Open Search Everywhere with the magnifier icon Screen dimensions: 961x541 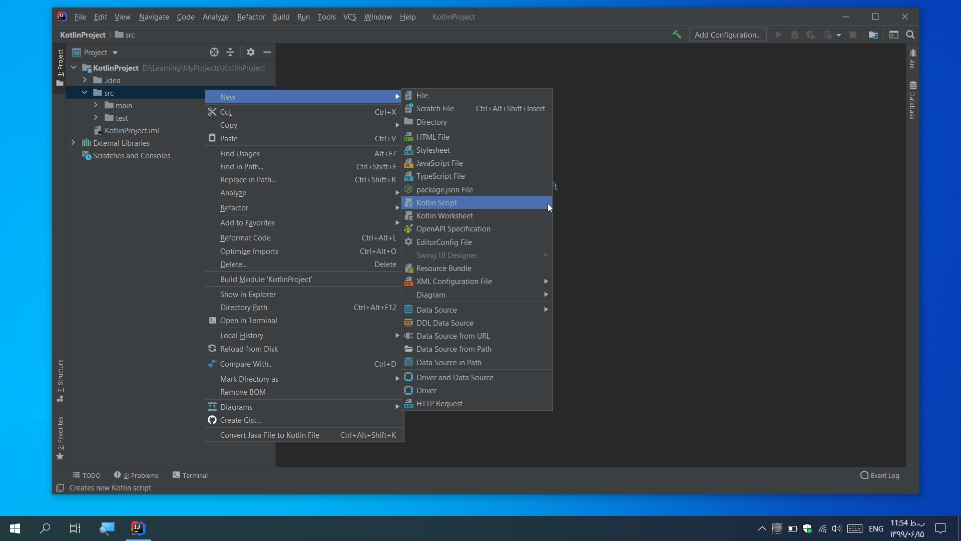[x=910, y=35]
